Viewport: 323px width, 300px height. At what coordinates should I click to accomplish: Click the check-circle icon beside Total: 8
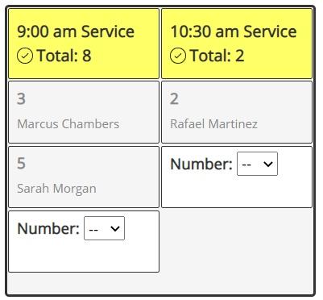point(25,56)
